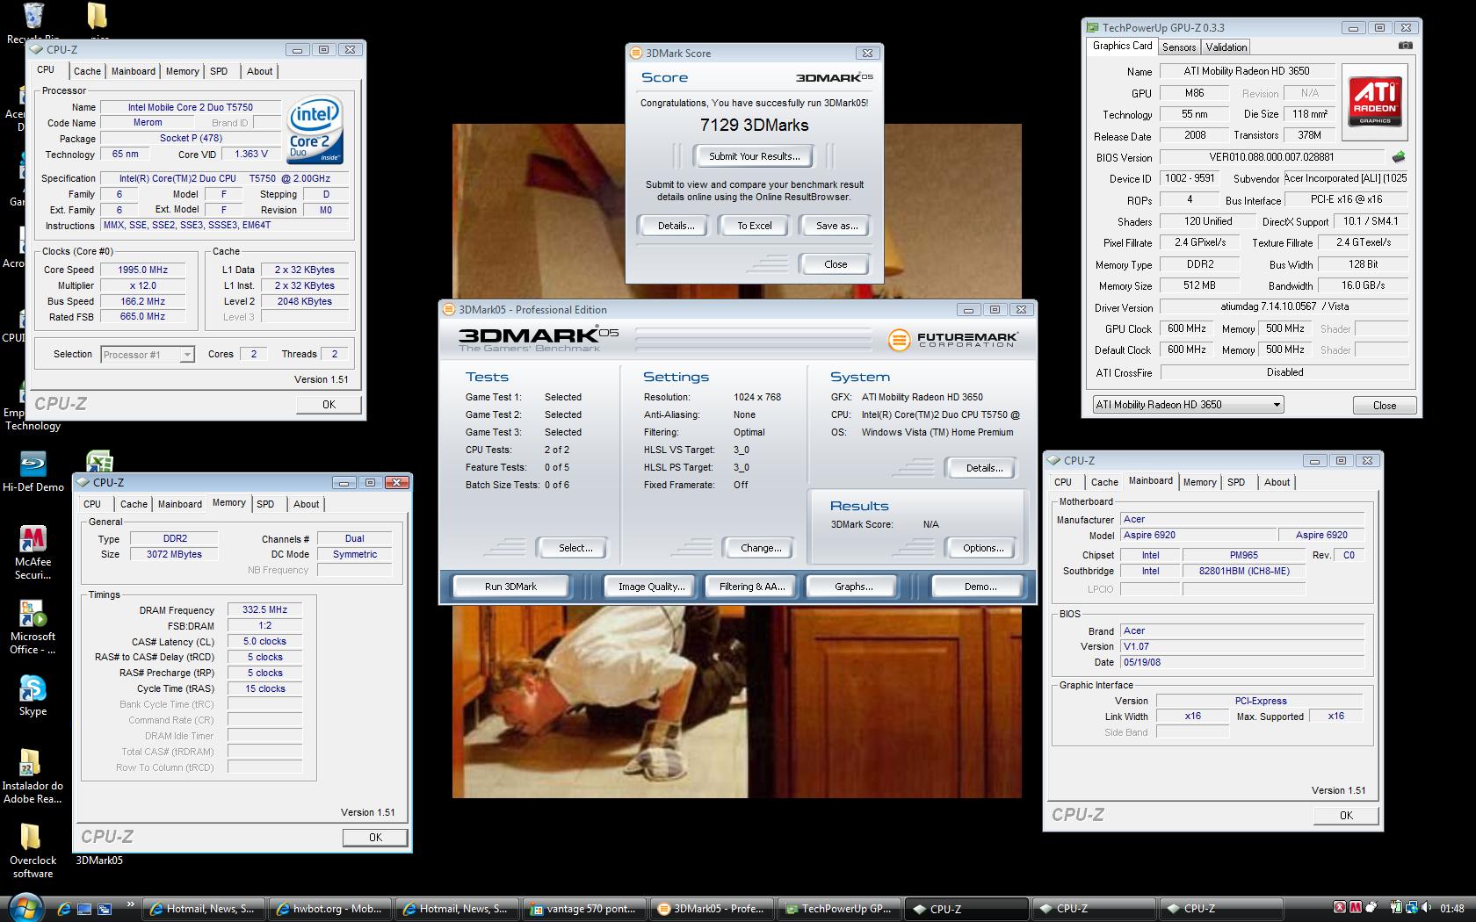
Task: Open Image Quality tool
Action: tap(651, 587)
